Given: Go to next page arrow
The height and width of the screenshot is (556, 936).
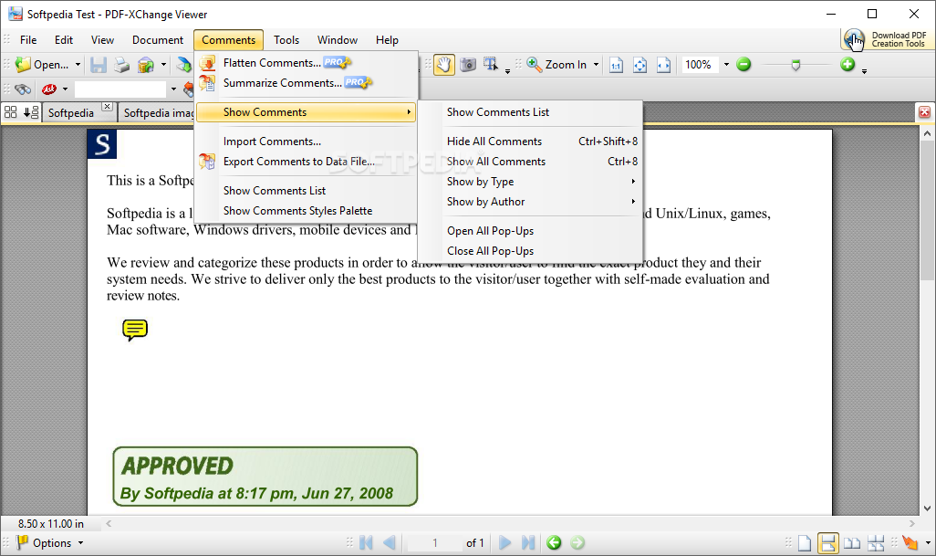Looking at the screenshot, I should coord(504,543).
